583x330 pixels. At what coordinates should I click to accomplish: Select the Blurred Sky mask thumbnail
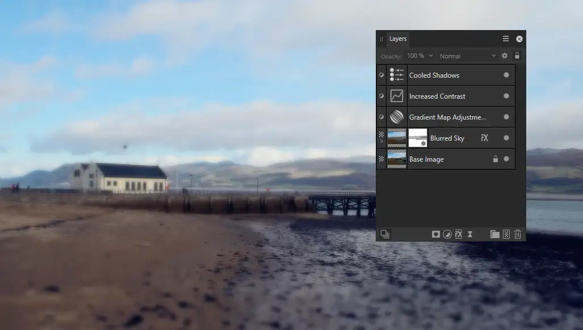pyautogui.click(x=418, y=138)
